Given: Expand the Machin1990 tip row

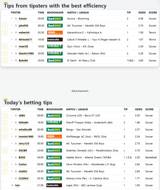Looking at the screenshot, I should click(5, 54).
